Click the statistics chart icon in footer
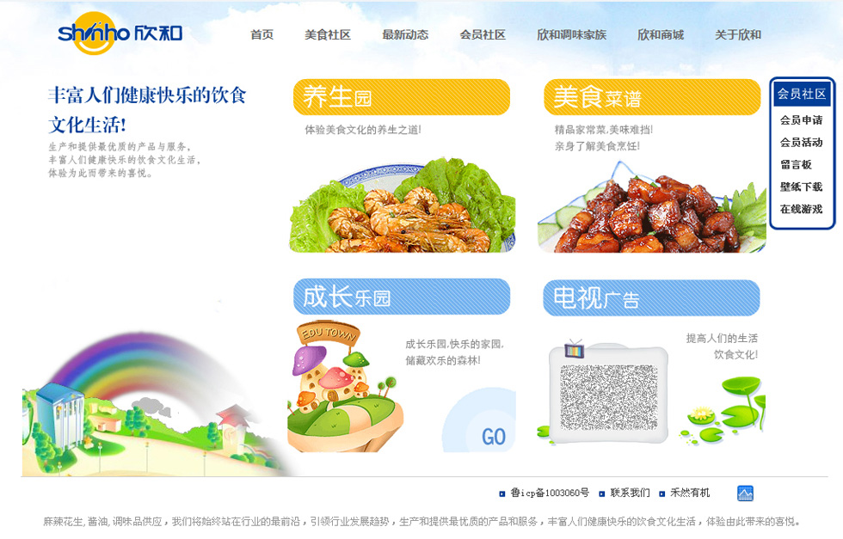The width and height of the screenshot is (843, 539). pos(745,493)
